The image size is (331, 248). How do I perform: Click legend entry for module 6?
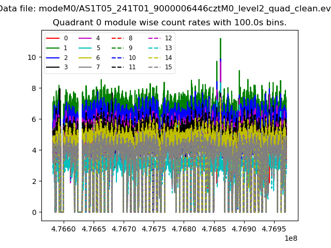click(89, 58)
